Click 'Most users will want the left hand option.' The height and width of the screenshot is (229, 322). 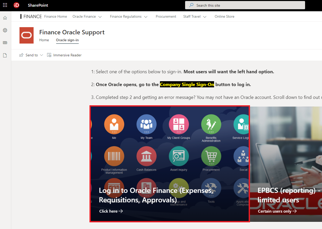pyautogui.click(x=229, y=72)
